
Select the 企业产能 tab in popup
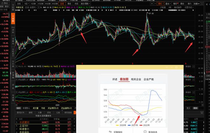point(149,79)
